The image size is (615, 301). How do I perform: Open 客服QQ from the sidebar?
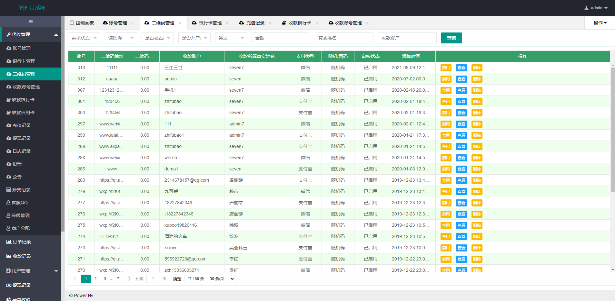pos(20,203)
